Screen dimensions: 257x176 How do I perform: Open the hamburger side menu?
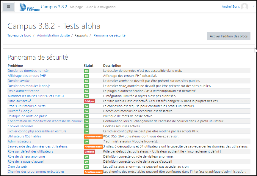click(x=9, y=7)
